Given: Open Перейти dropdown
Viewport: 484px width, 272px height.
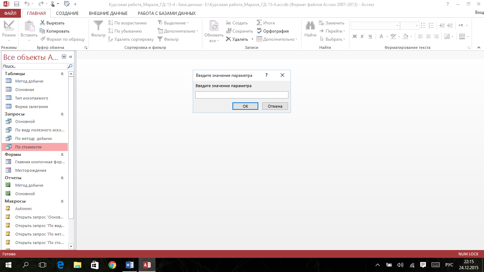Looking at the screenshot, I should 332,31.
